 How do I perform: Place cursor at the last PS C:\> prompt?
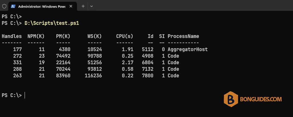tap(25, 95)
